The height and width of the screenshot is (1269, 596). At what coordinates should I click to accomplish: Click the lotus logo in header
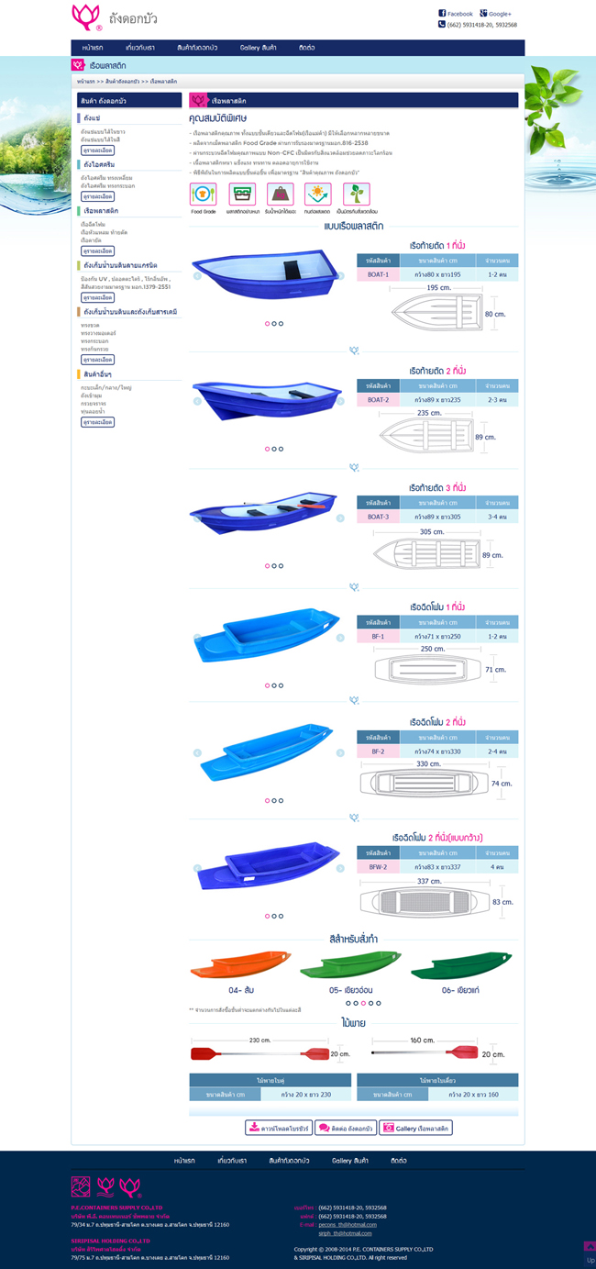(85, 17)
